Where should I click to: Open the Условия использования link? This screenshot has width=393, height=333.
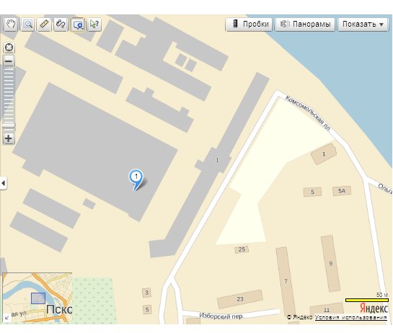(x=350, y=317)
